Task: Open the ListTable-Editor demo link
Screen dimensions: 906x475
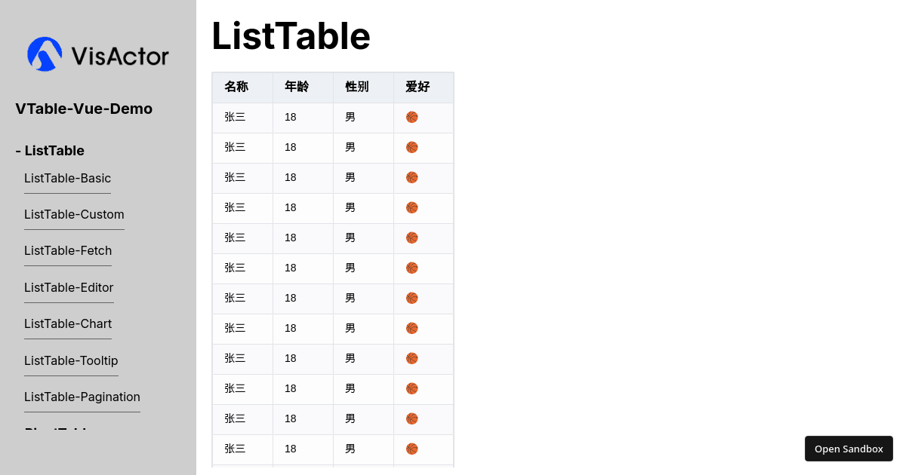Action: (69, 287)
